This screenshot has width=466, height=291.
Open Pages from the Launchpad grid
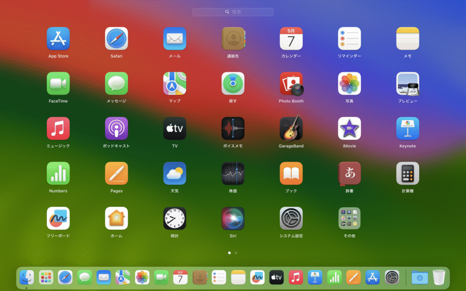(116, 173)
